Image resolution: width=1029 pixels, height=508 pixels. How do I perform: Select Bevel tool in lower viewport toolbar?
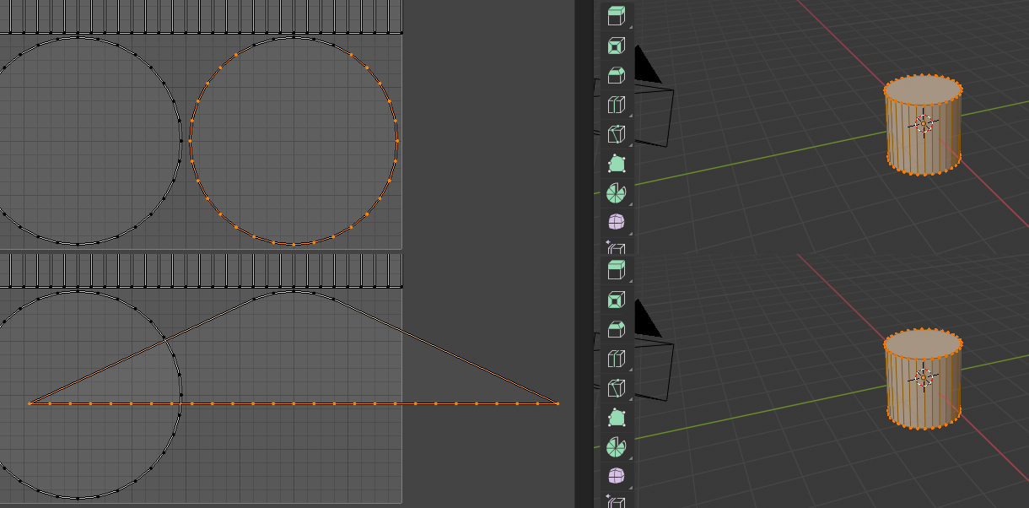pos(617,329)
